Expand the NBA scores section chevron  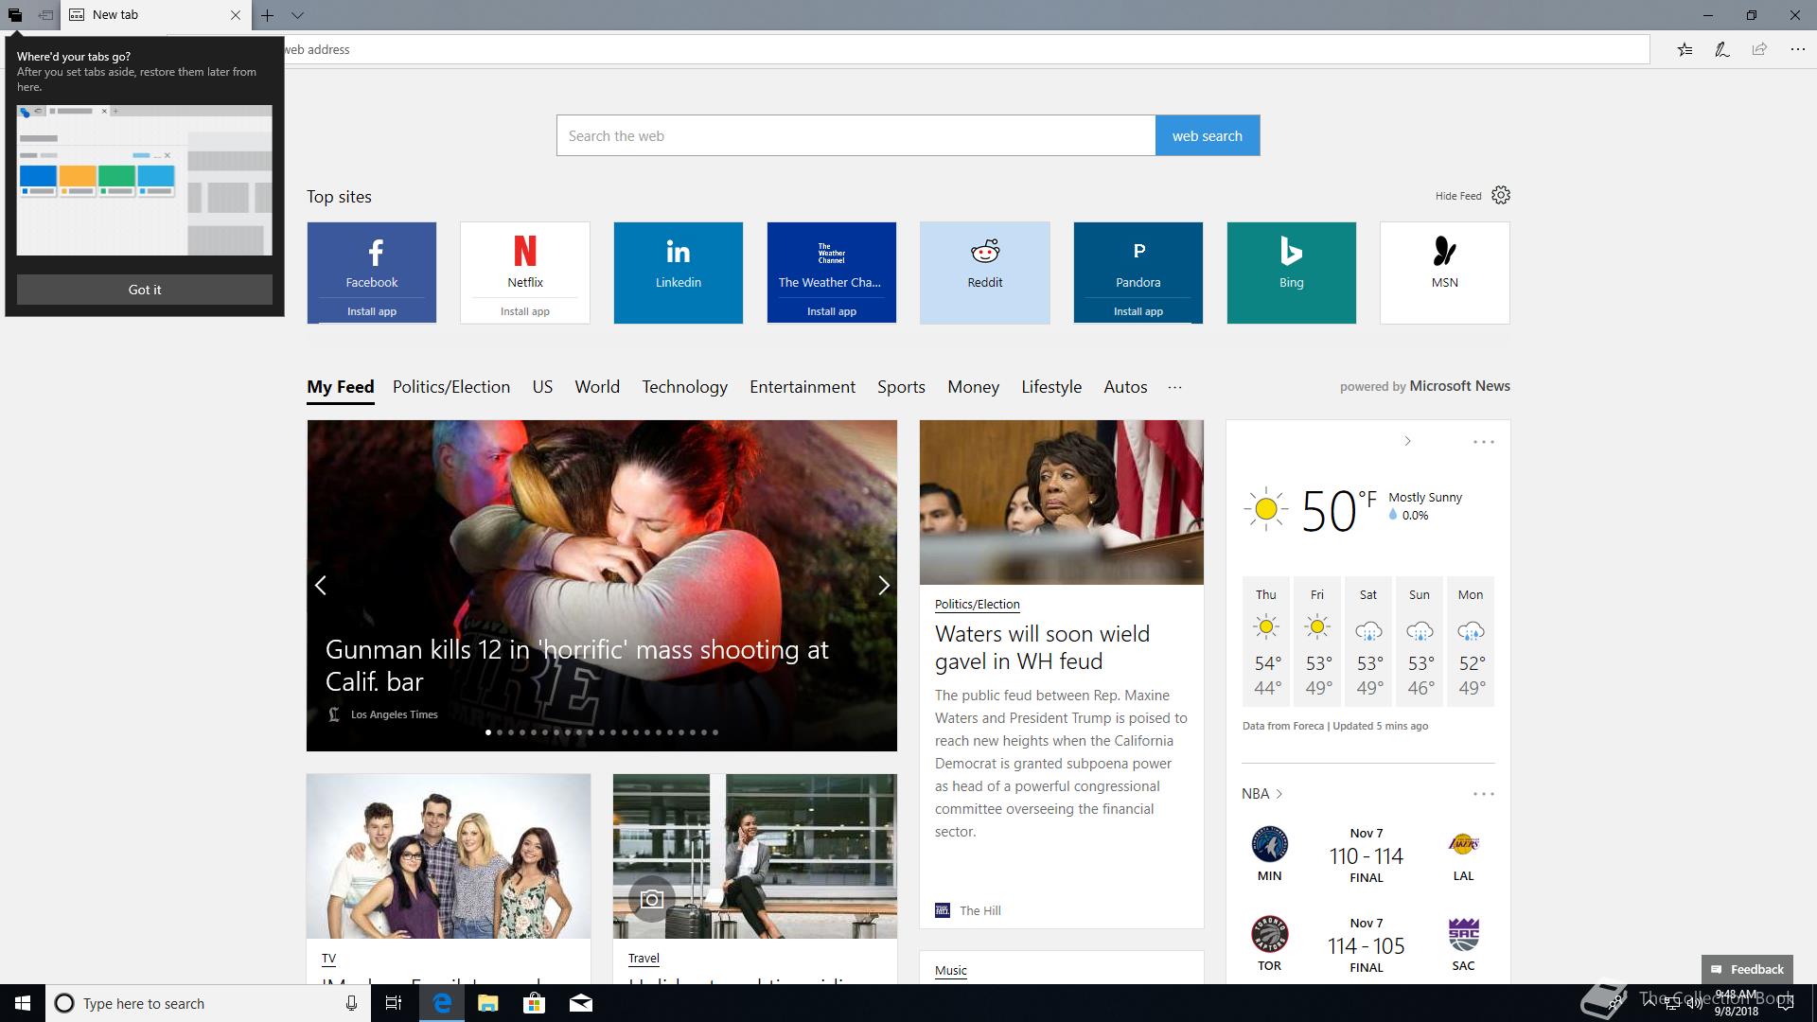point(1279,794)
